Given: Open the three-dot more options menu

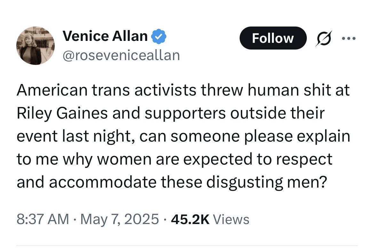Looking at the screenshot, I should 349,38.
